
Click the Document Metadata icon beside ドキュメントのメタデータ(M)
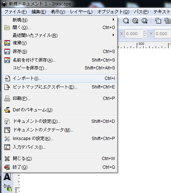[x=7, y=130]
